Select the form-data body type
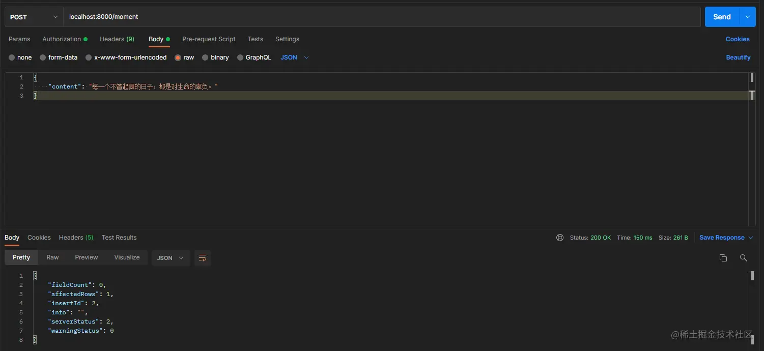This screenshot has height=351, width=764. pos(59,57)
